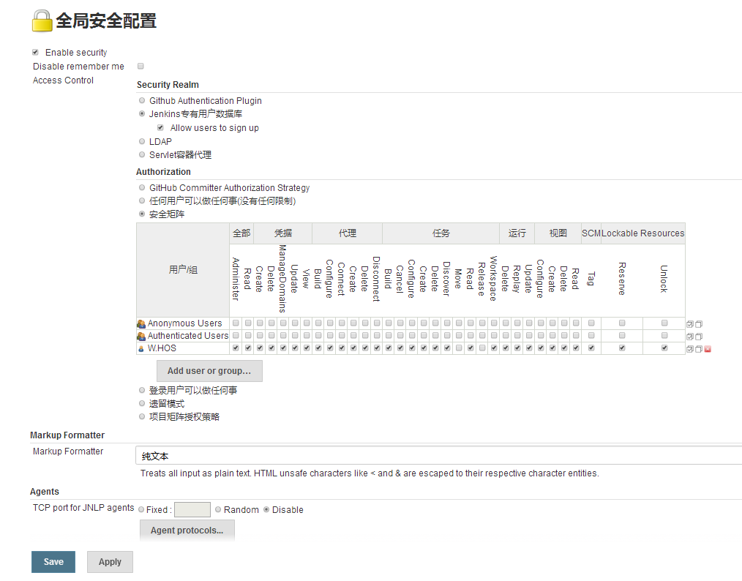
Task: Click the yellow padlock security icon
Action: click(x=42, y=21)
